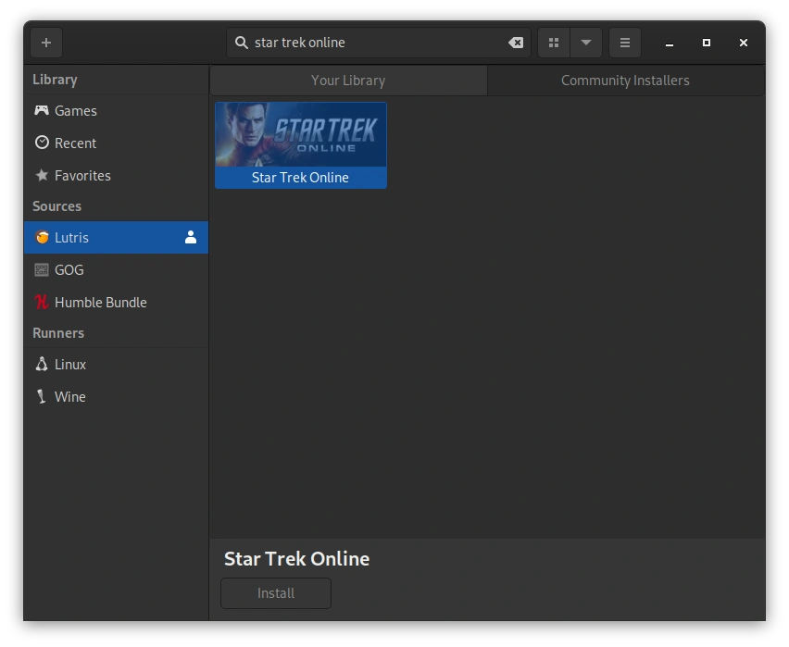Clear the search field text
789x647 pixels.
click(516, 43)
